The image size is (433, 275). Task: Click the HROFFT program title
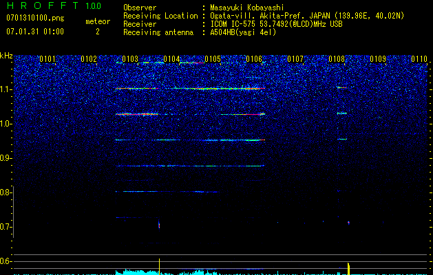tap(43, 5)
